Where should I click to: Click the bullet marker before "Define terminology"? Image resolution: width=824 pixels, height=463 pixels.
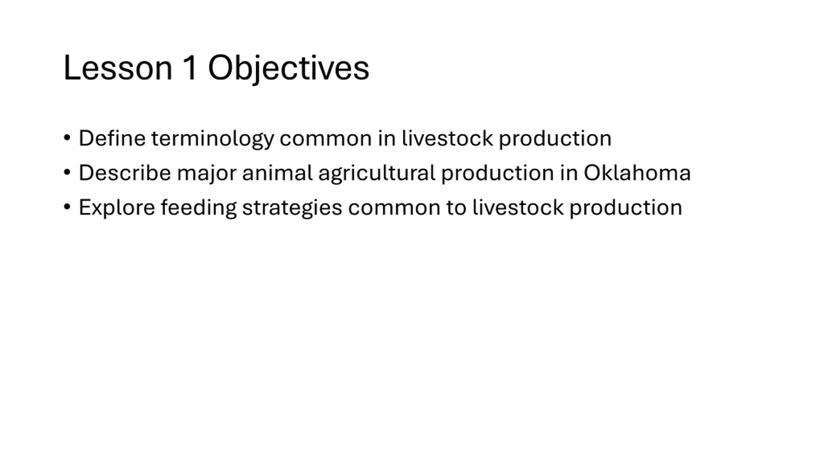click(67, 138)
